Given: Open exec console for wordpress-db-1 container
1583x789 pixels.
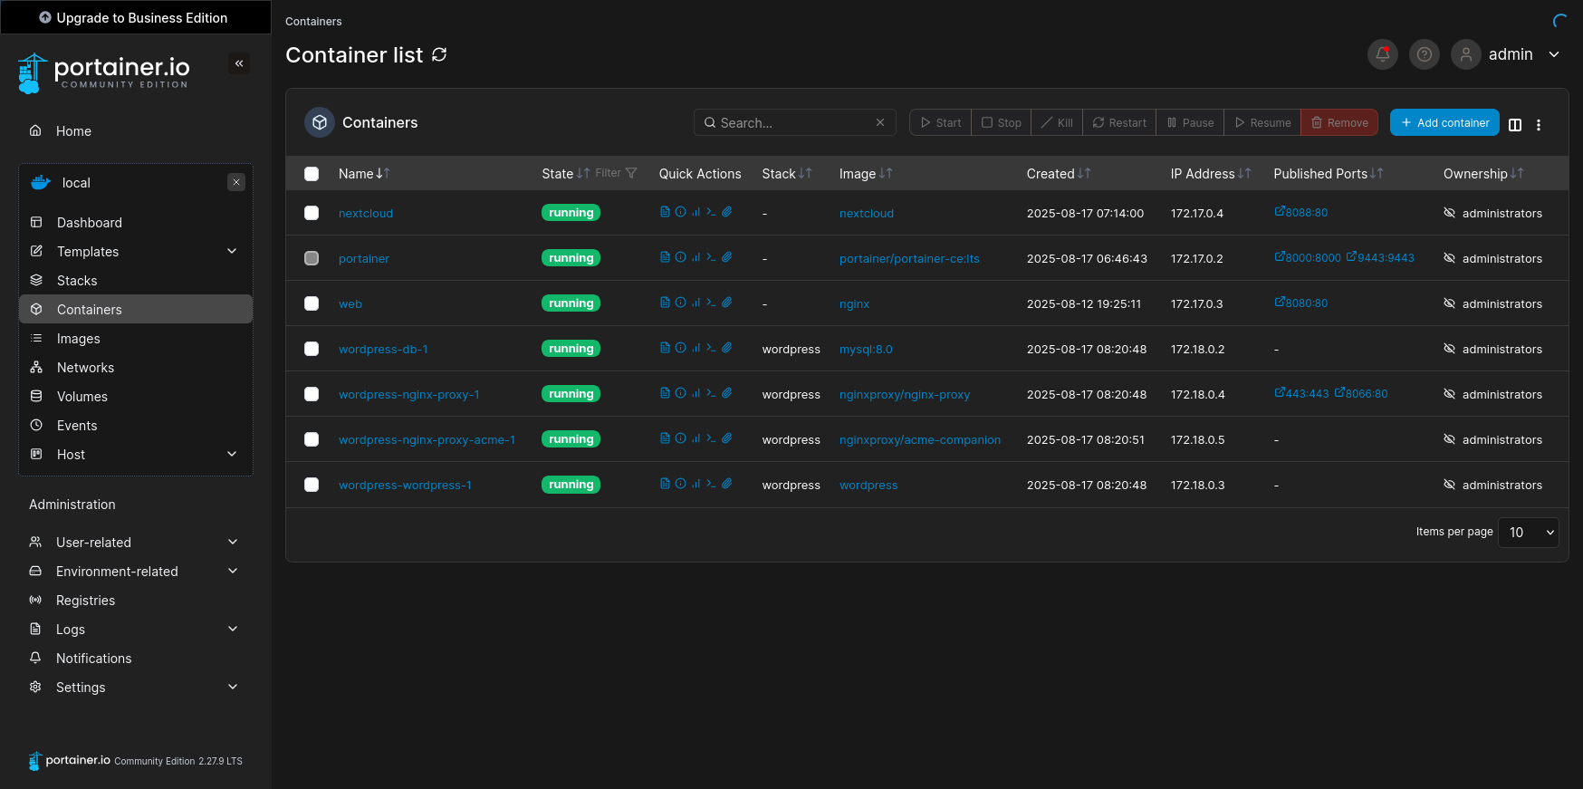Looking at the screenshot, I should 711,348.
